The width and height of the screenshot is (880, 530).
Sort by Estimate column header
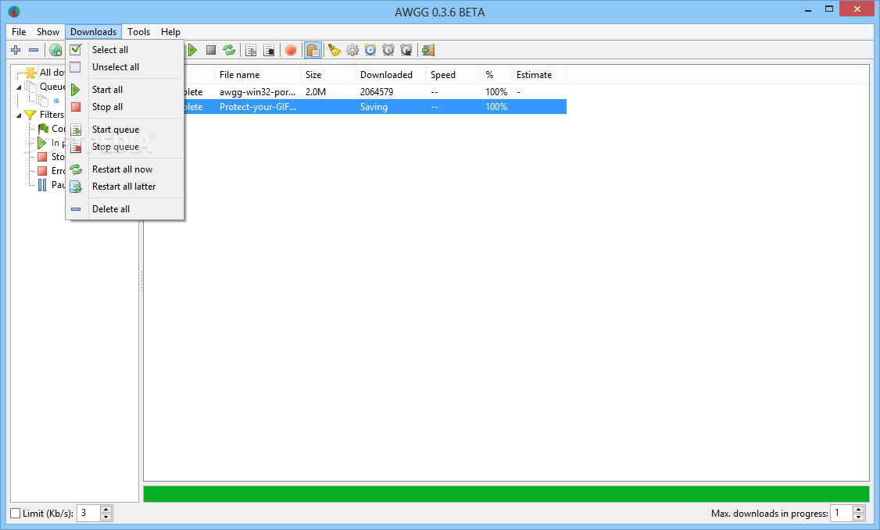[x=538, y=74]
